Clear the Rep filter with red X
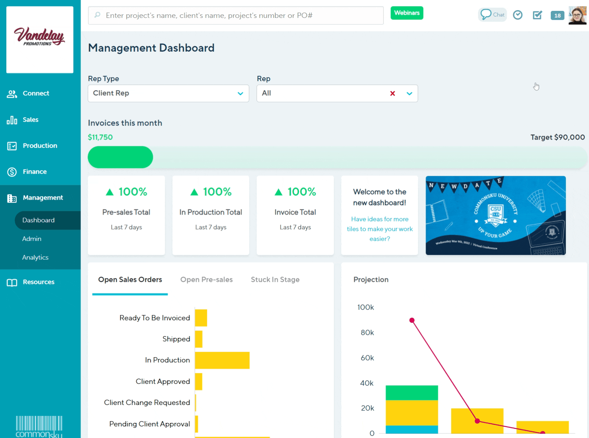589x438 pixels. click(392, 94)
